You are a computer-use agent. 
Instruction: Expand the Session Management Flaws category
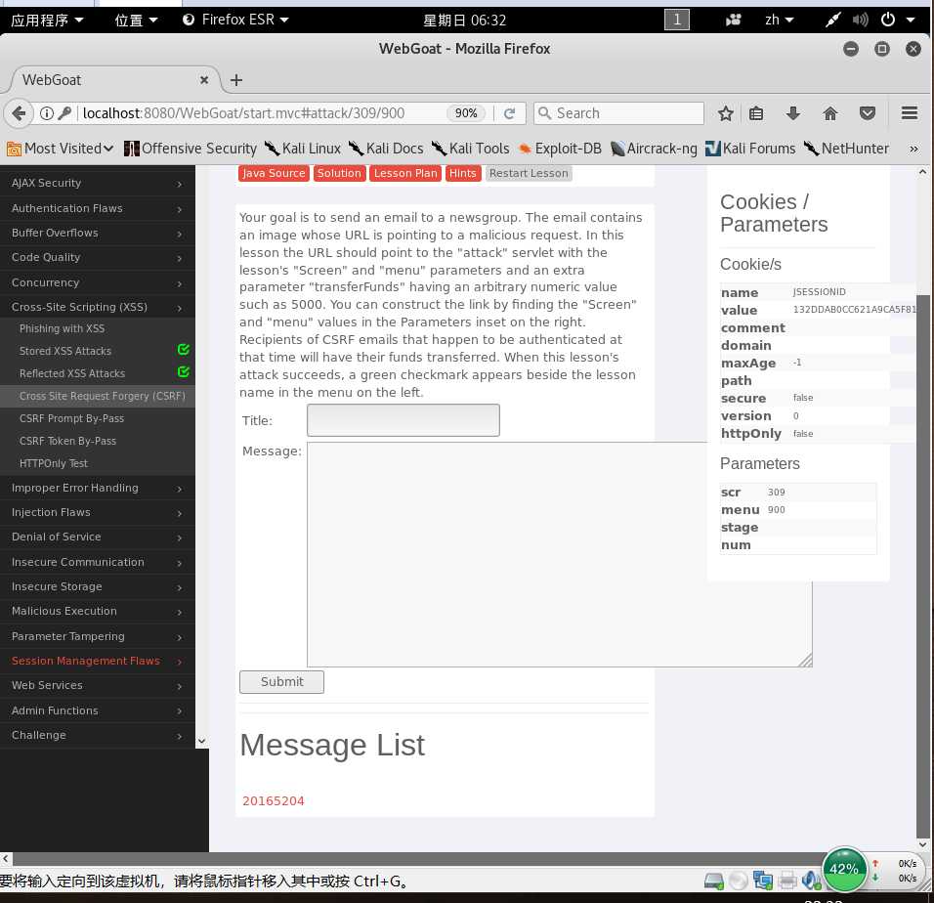coord(98,661)
